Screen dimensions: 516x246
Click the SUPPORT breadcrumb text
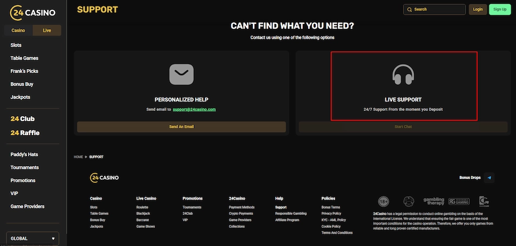96,157
